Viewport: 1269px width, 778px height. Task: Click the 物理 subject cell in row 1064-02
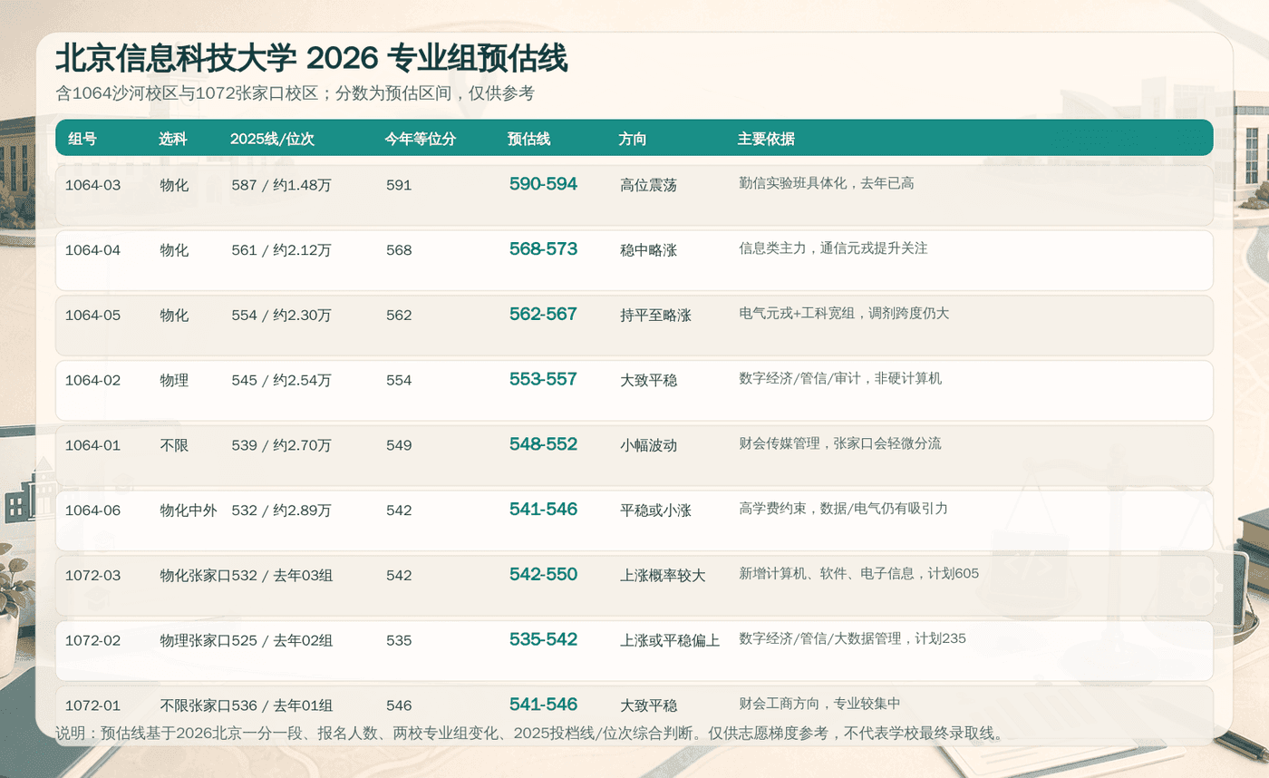coord(174,380)
